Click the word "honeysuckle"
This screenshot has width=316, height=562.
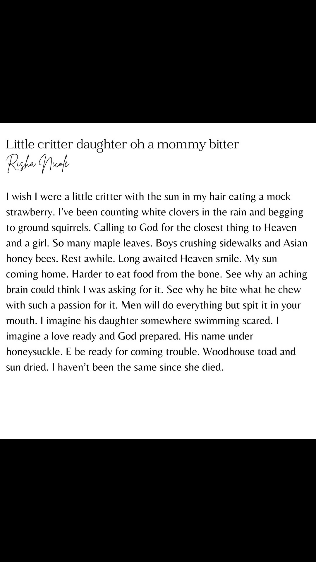click(x=33, y=352)
